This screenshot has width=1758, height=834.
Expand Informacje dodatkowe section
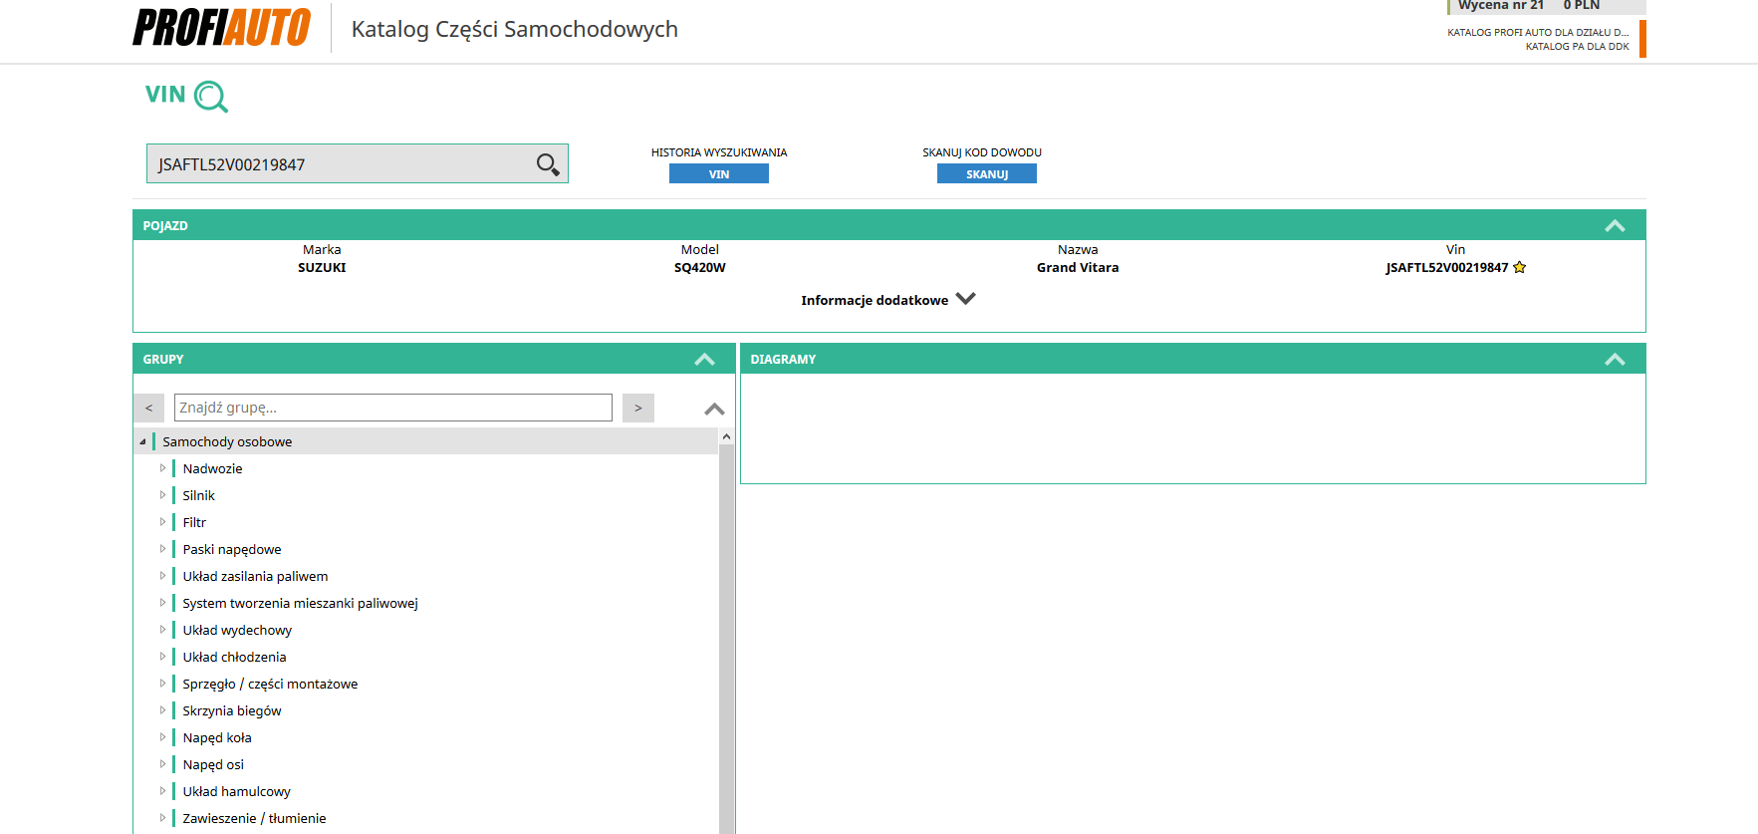[887, 300]
